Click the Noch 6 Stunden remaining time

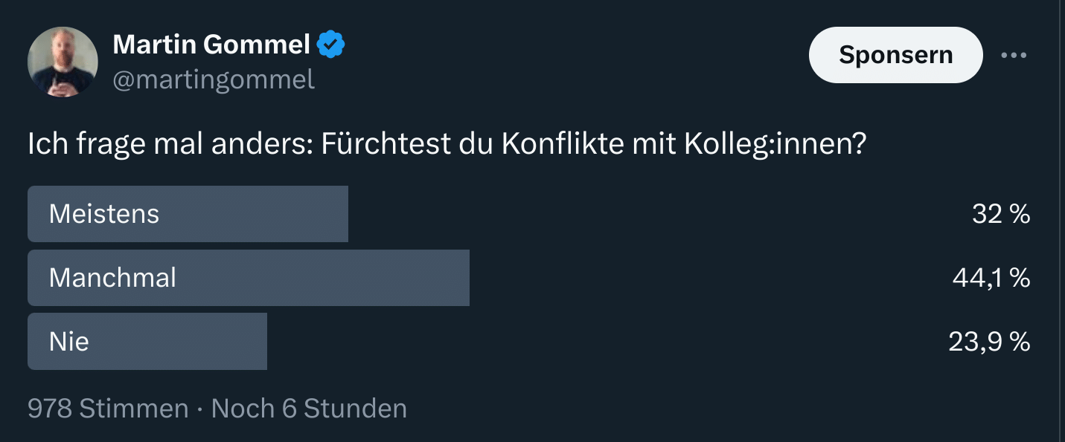pyautogui.click(x=309, y=409)
